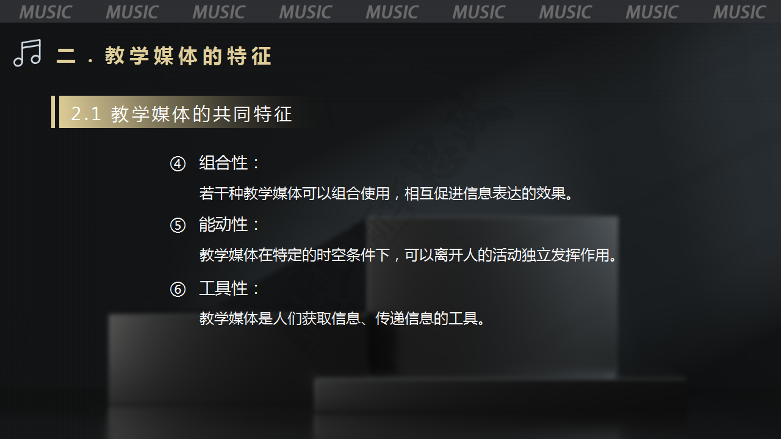Click the 2.1 教学媒体的共同特征 subtitle

click(182, 114)
